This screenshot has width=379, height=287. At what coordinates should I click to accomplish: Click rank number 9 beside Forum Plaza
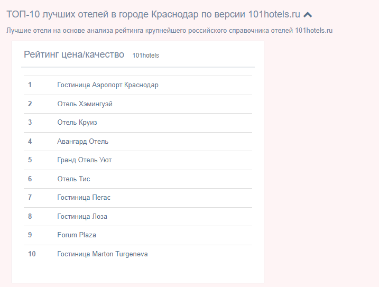[x=30, y=235]
